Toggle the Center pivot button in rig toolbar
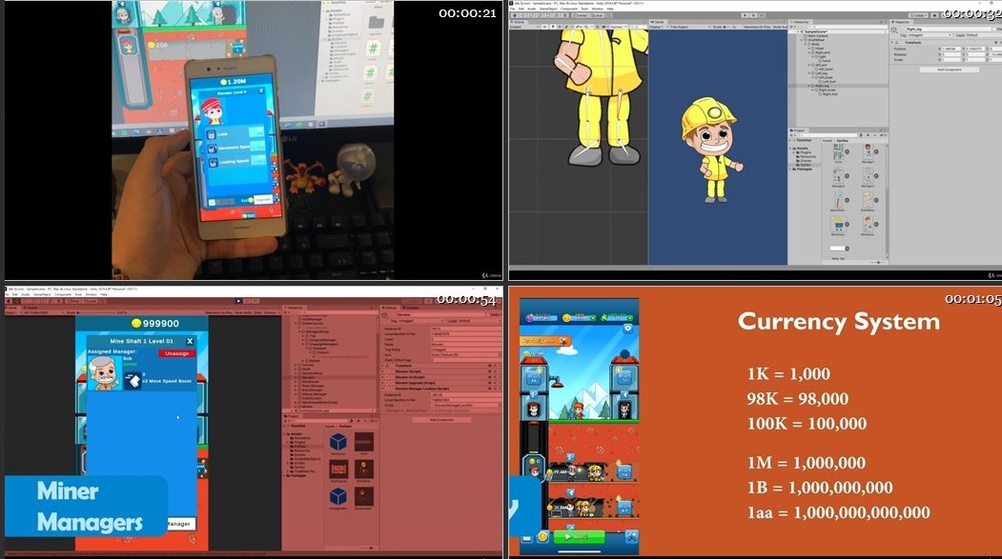 pyautogui.click(x=582, y=14)
